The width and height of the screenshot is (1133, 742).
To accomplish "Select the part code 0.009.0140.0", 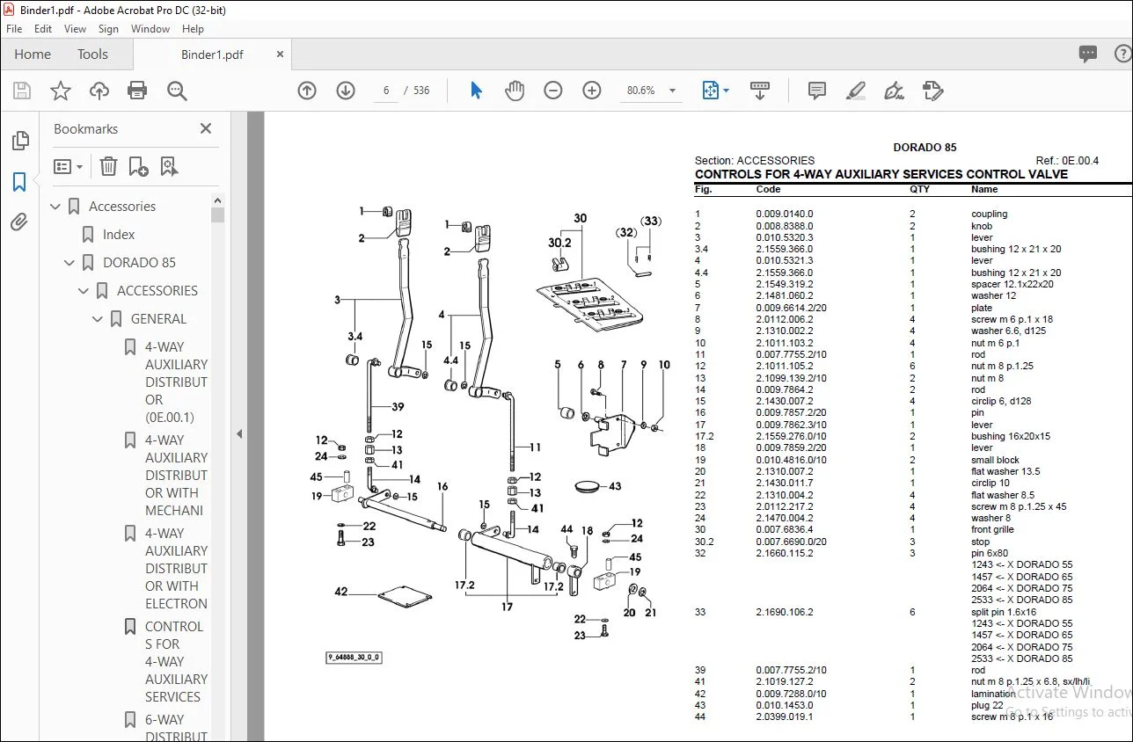I will click(x=785, y=214).
